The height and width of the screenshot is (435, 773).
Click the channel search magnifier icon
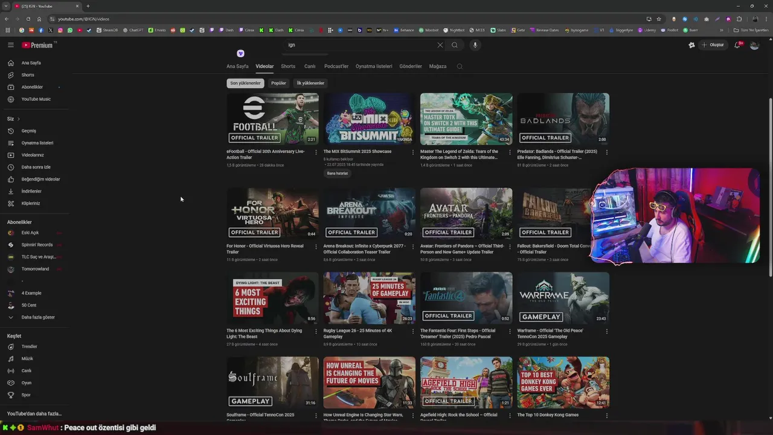460,66
